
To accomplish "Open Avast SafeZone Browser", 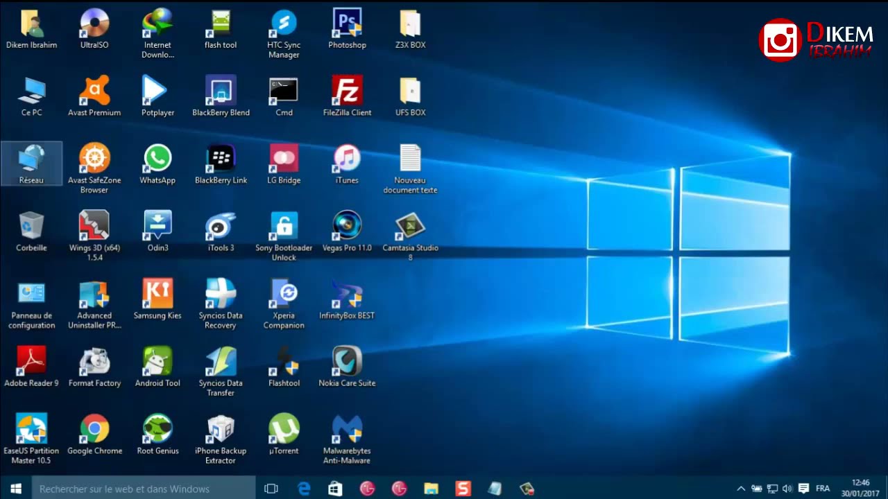I will [94, 168].
